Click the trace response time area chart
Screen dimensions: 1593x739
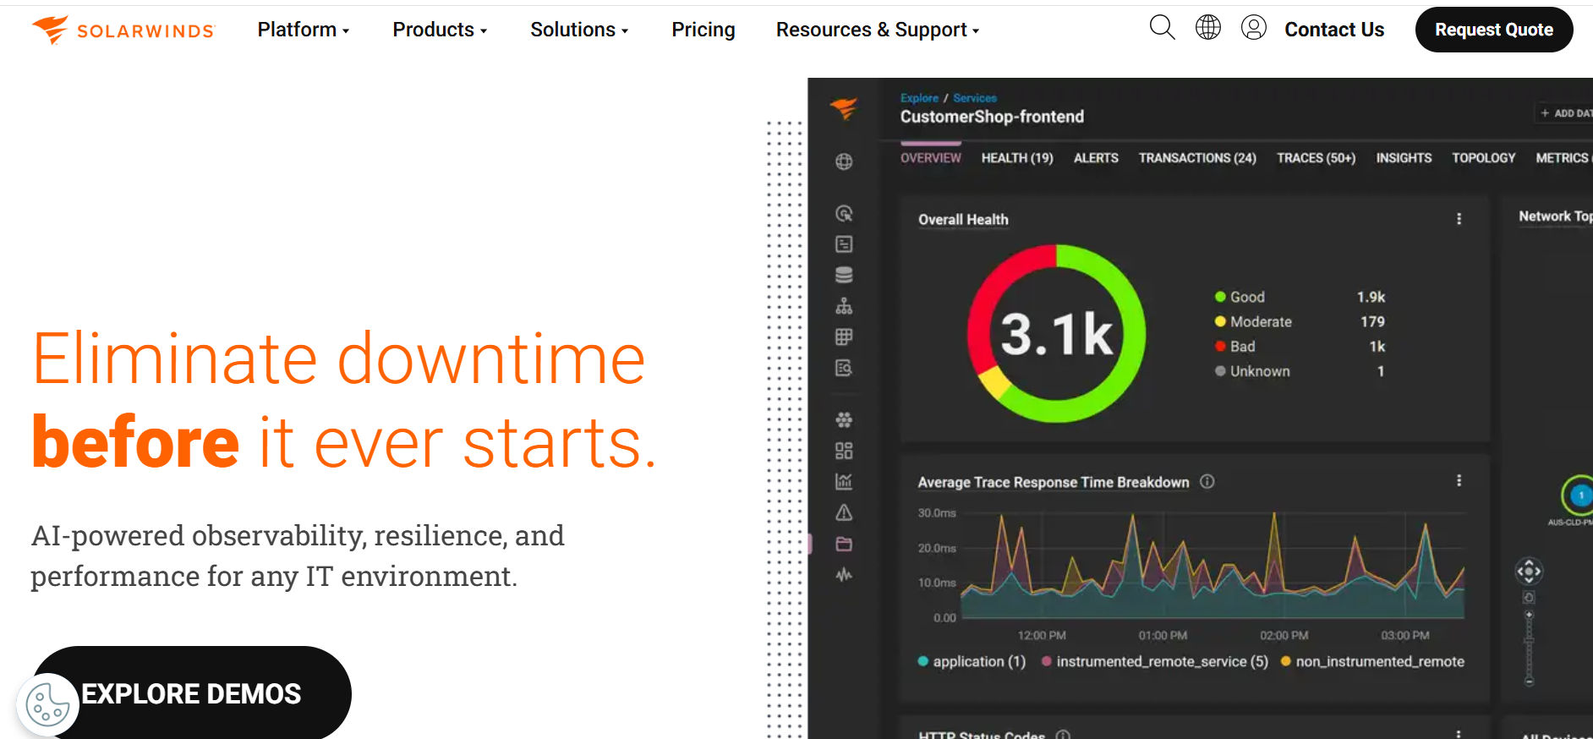(x=1213, y=565)
